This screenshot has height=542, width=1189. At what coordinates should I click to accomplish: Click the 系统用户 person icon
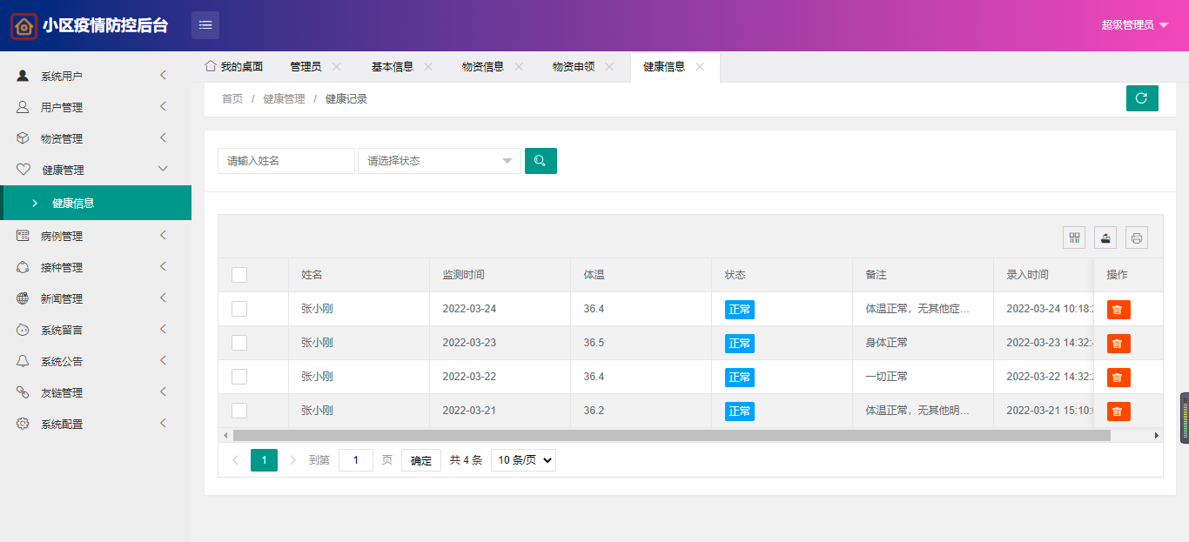[23, 76]
